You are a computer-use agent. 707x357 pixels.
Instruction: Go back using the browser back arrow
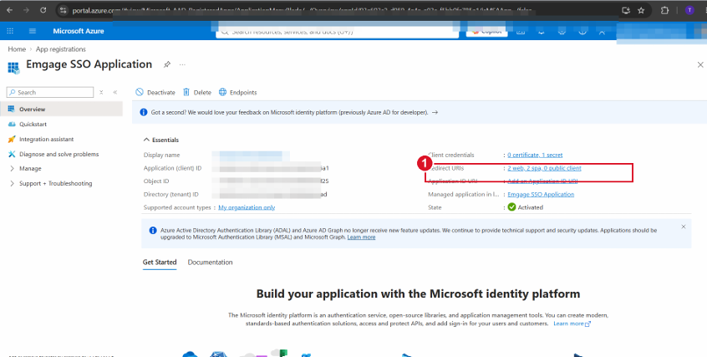click(x=9, y=10)
